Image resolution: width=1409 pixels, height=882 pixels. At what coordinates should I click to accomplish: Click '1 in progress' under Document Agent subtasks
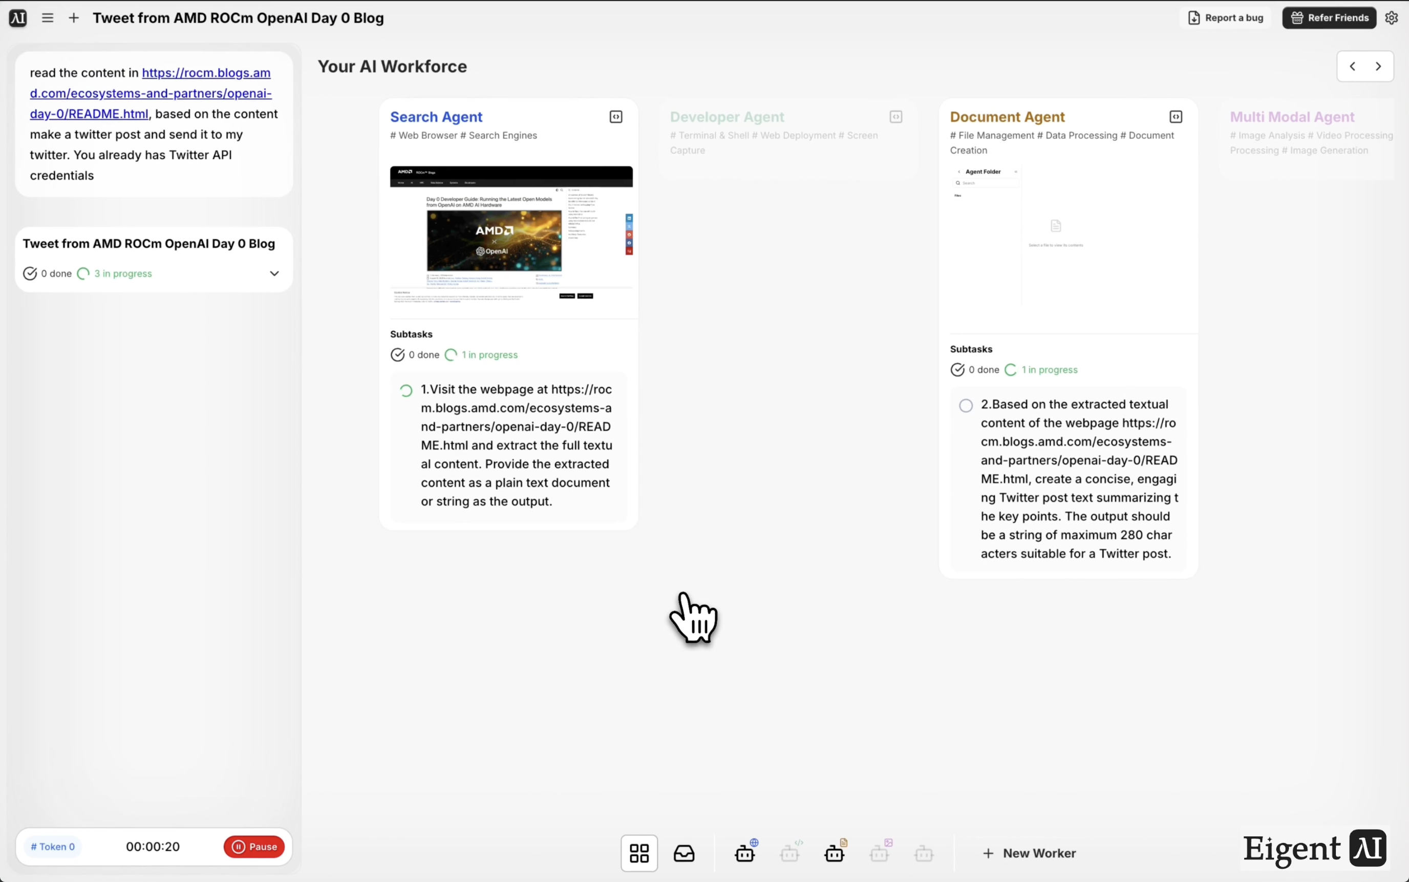[x=1041, y=370]
